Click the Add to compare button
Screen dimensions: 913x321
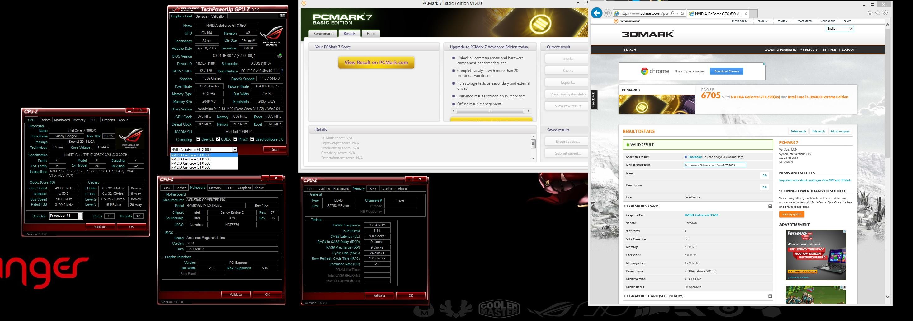840,132
